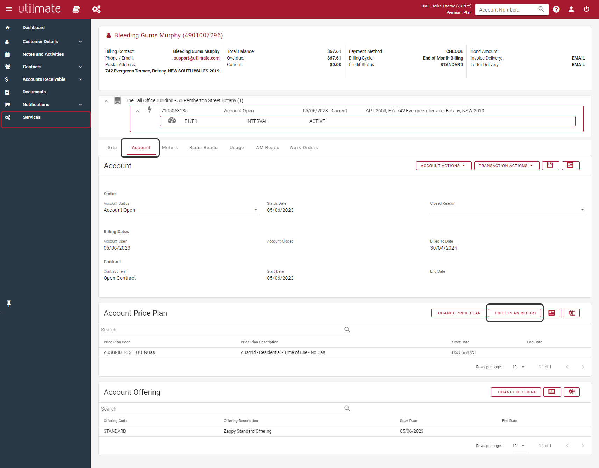Expand the Accounts Receivable sidebar menu
The image size is (599, 468).
pos(81,79)
